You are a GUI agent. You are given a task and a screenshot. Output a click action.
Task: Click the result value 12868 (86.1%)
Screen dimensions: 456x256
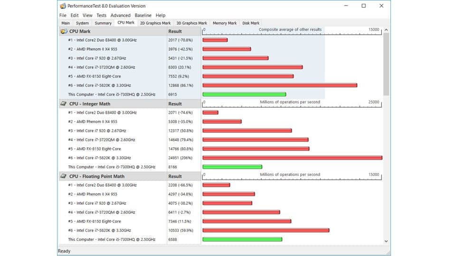[180, 85]
